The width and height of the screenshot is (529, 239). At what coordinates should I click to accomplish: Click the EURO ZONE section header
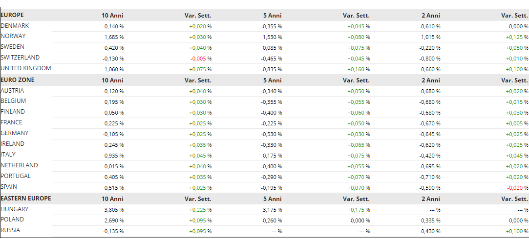(18, 80)
